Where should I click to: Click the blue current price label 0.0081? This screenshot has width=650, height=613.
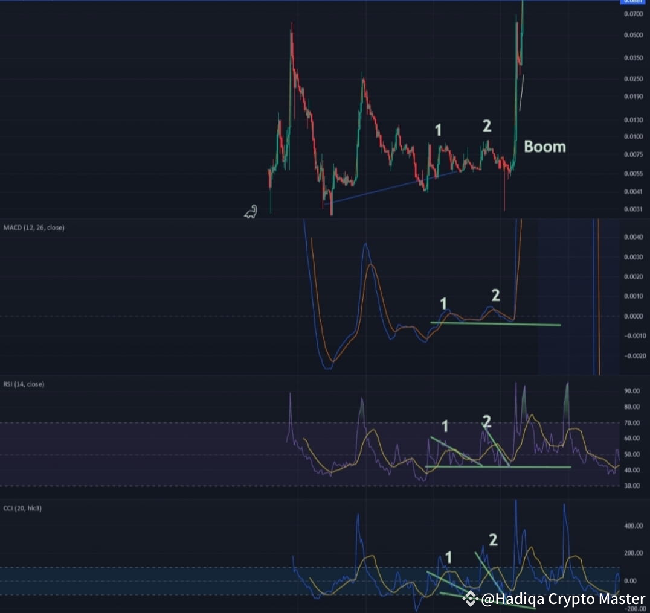pyautogui.click(x=632, y=2)
